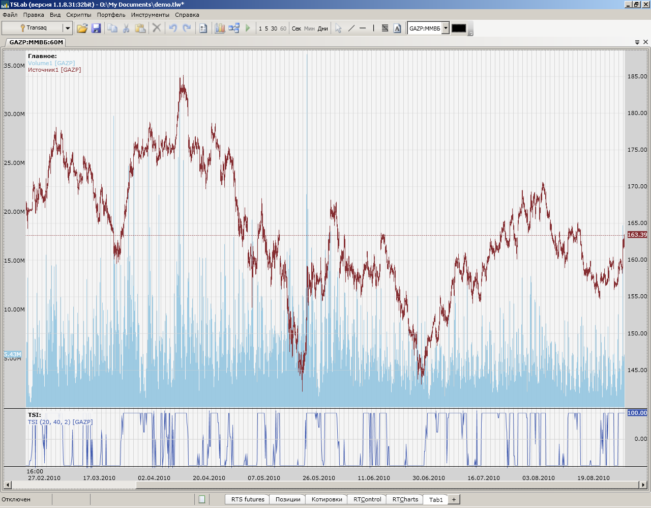
Task: Select the text label tool
Action: tap(397, 29)
